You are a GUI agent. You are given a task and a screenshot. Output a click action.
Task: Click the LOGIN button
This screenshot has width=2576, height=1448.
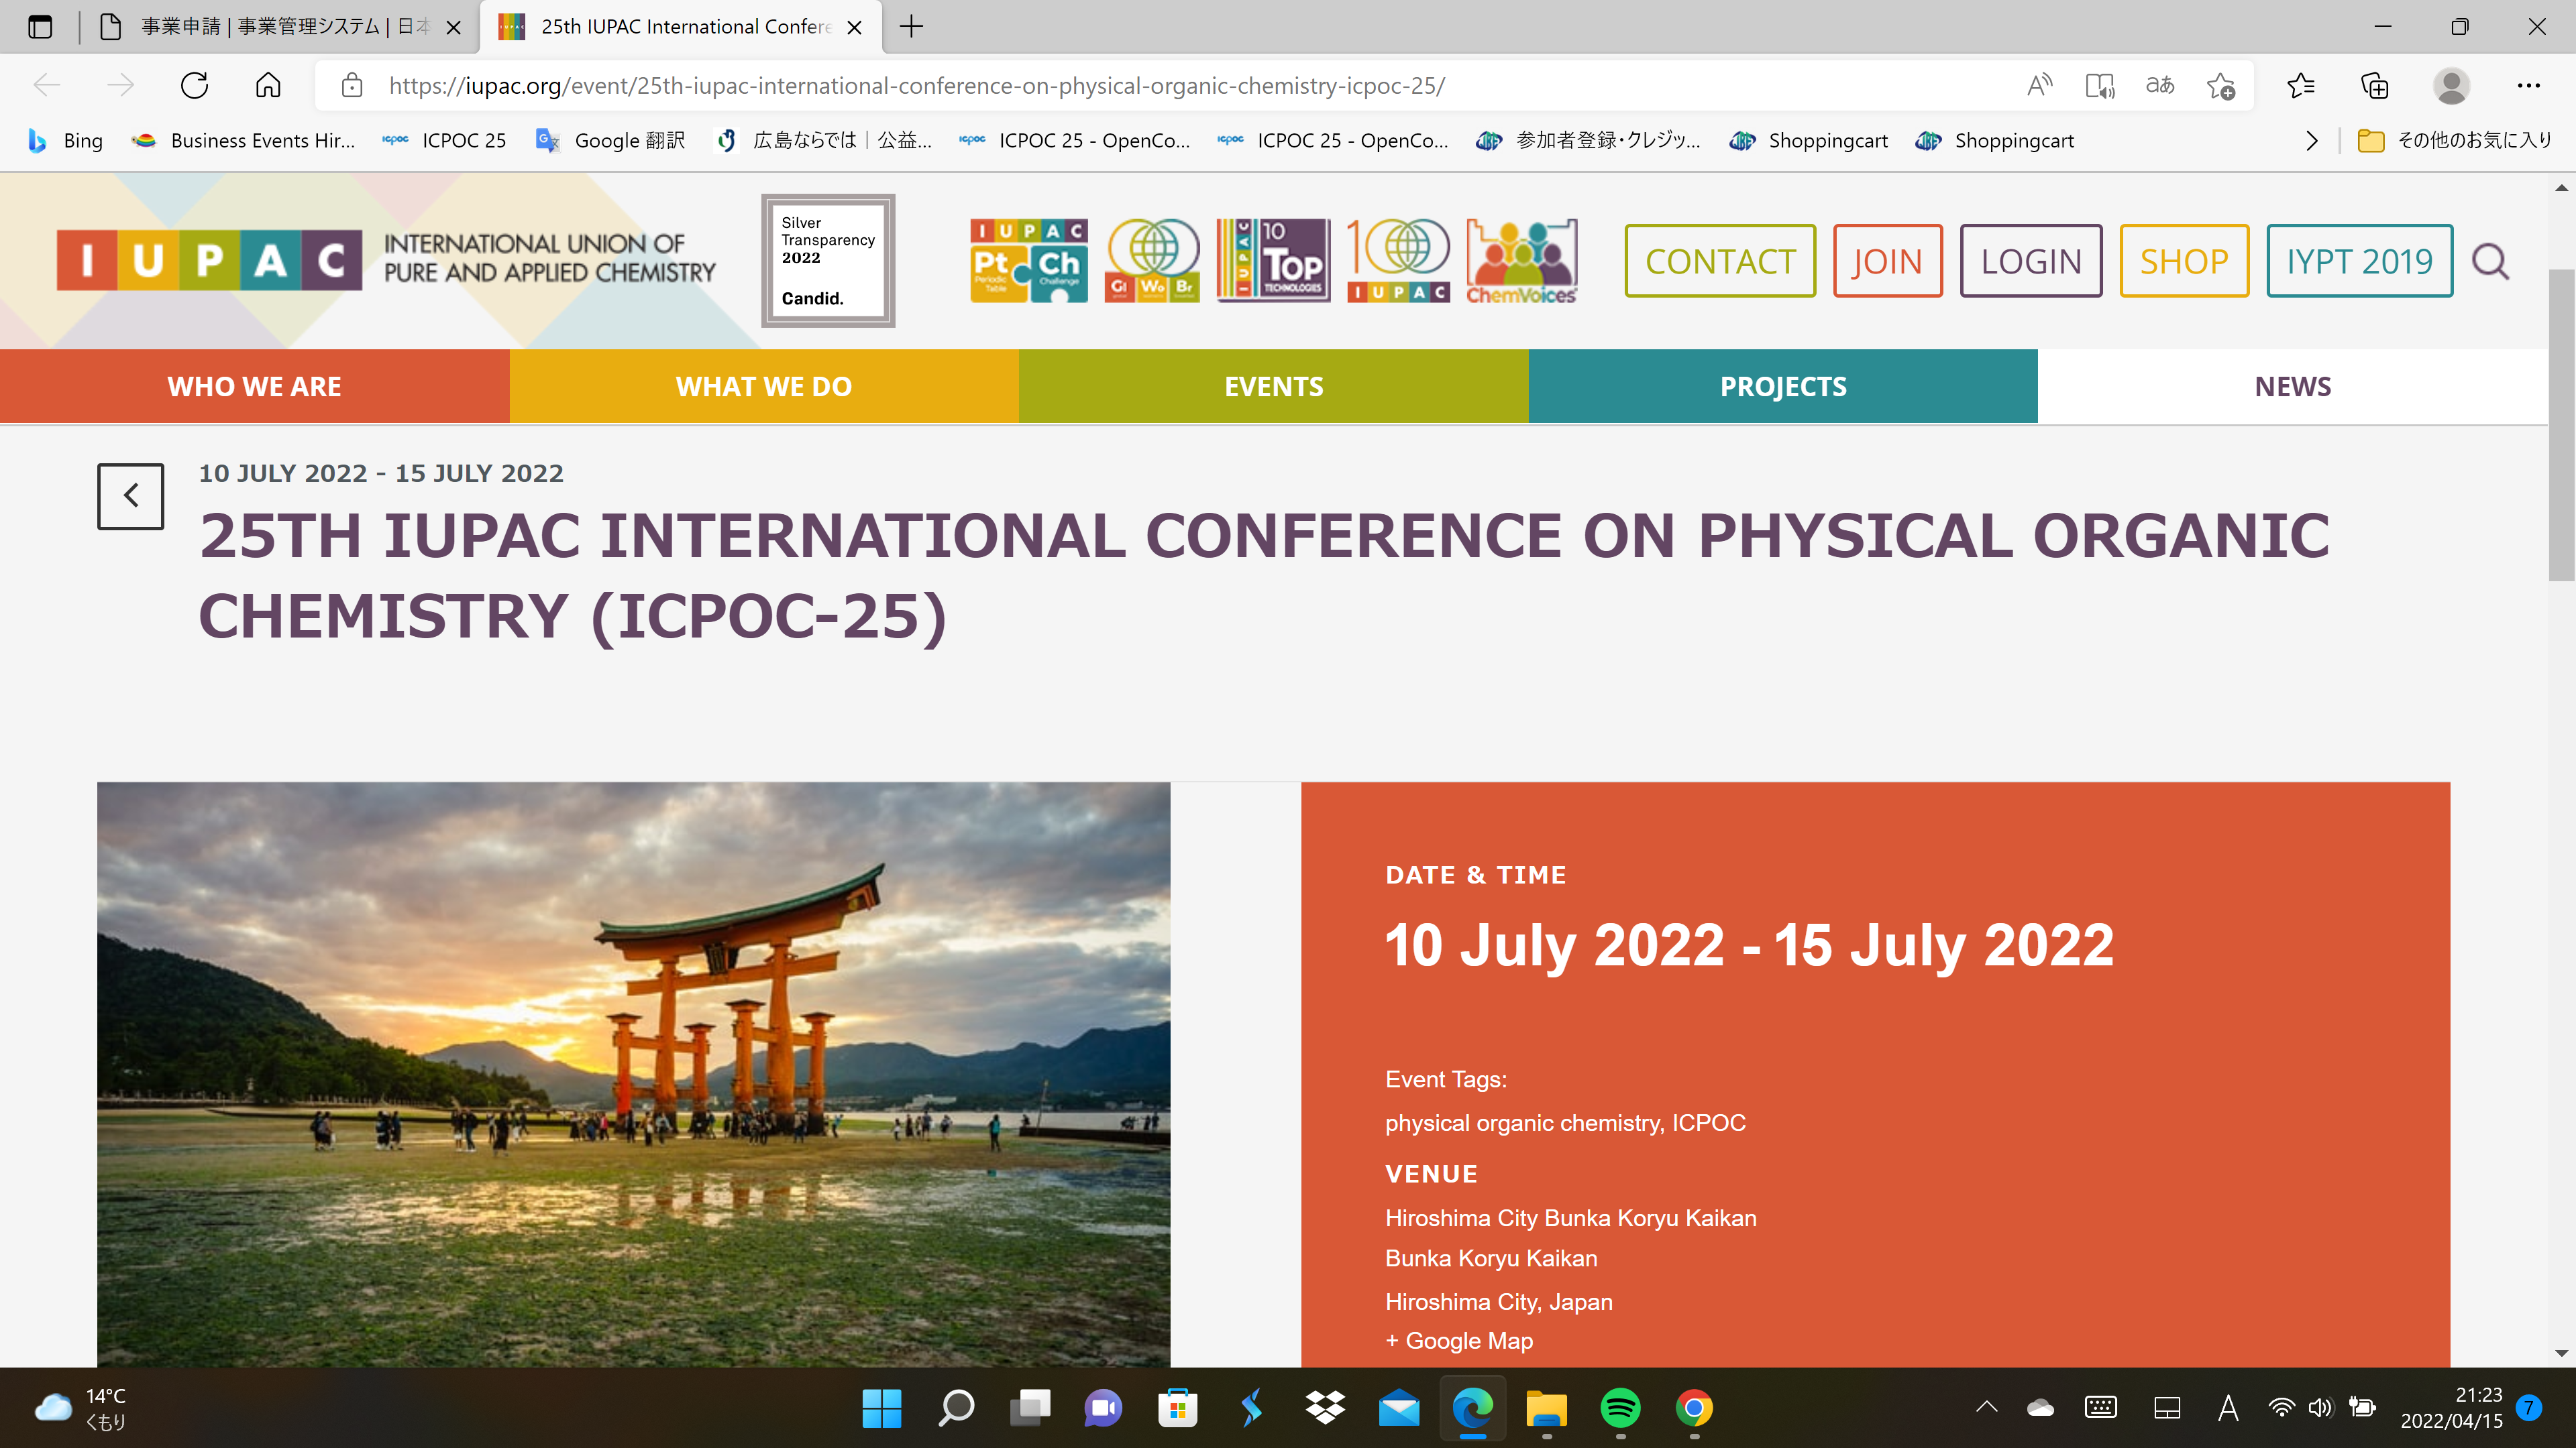[x=2031, y=261]
